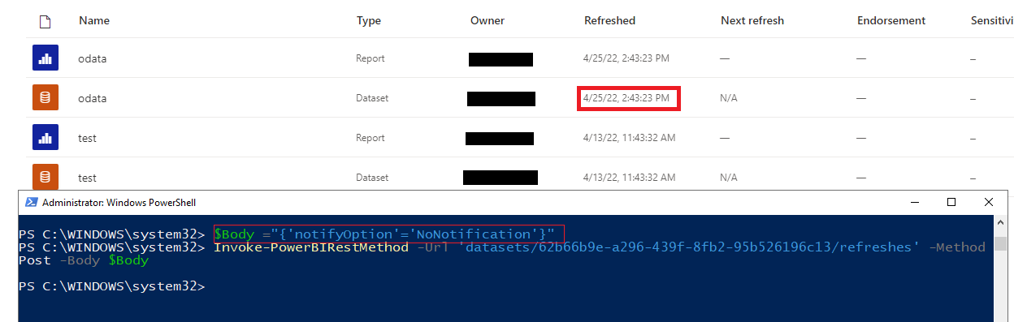Click the last empty PowerShell prompt
Screen dimensions: 1014x322
pos(111,286)
